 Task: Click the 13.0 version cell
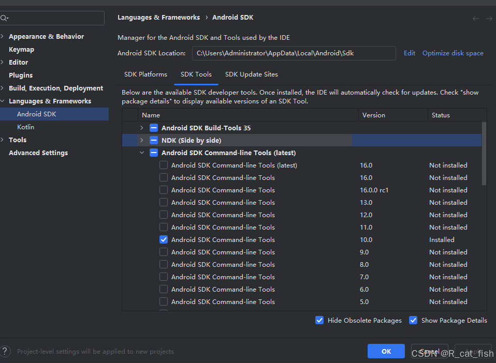[366, 203]
